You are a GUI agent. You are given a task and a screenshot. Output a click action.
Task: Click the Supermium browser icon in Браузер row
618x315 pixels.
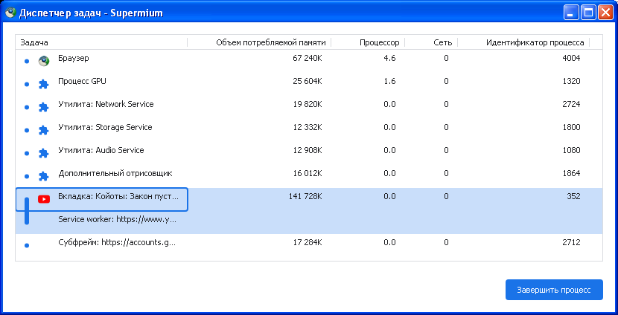[x=44, y=61]
